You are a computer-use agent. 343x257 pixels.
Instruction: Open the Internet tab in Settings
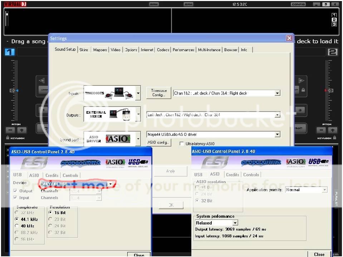[147, 50]
